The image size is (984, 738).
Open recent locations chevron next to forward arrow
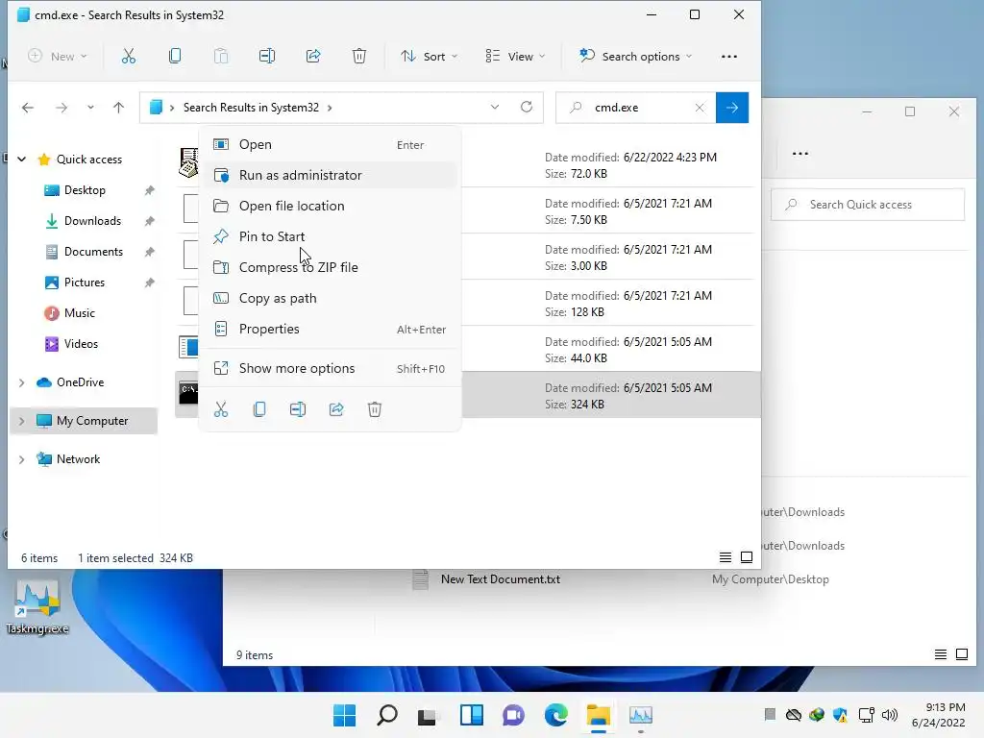90,108
